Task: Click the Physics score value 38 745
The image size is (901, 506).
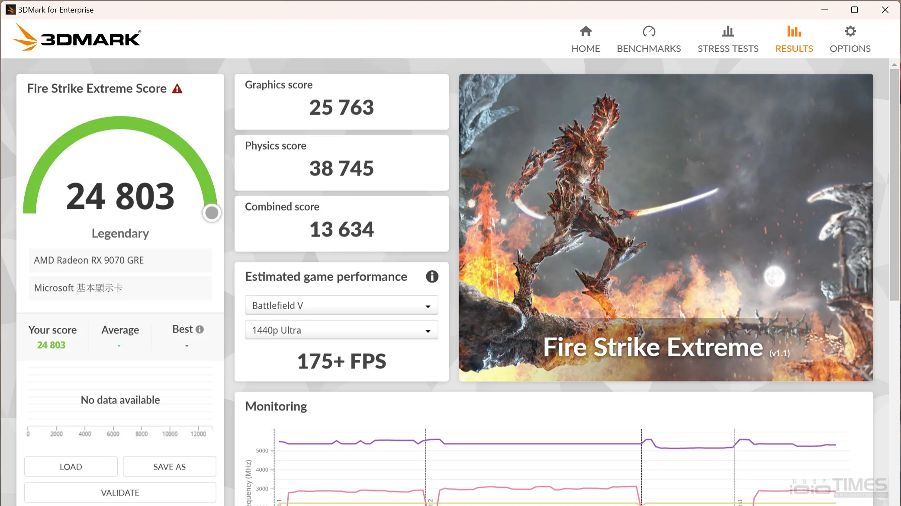Action: tap(341, 168)
